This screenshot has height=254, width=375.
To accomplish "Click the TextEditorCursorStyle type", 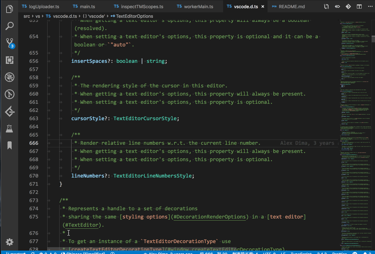I will (x=145, y=118).
